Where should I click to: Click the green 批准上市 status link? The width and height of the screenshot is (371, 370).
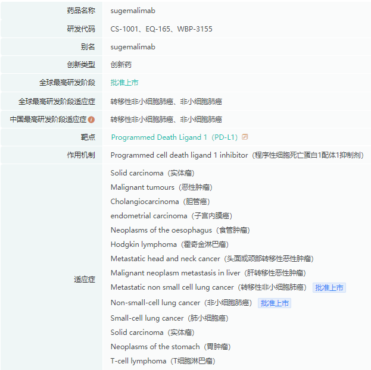tap(124, 83)
